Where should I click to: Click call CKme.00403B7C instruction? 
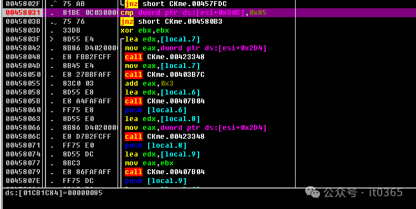click(165, 75)
